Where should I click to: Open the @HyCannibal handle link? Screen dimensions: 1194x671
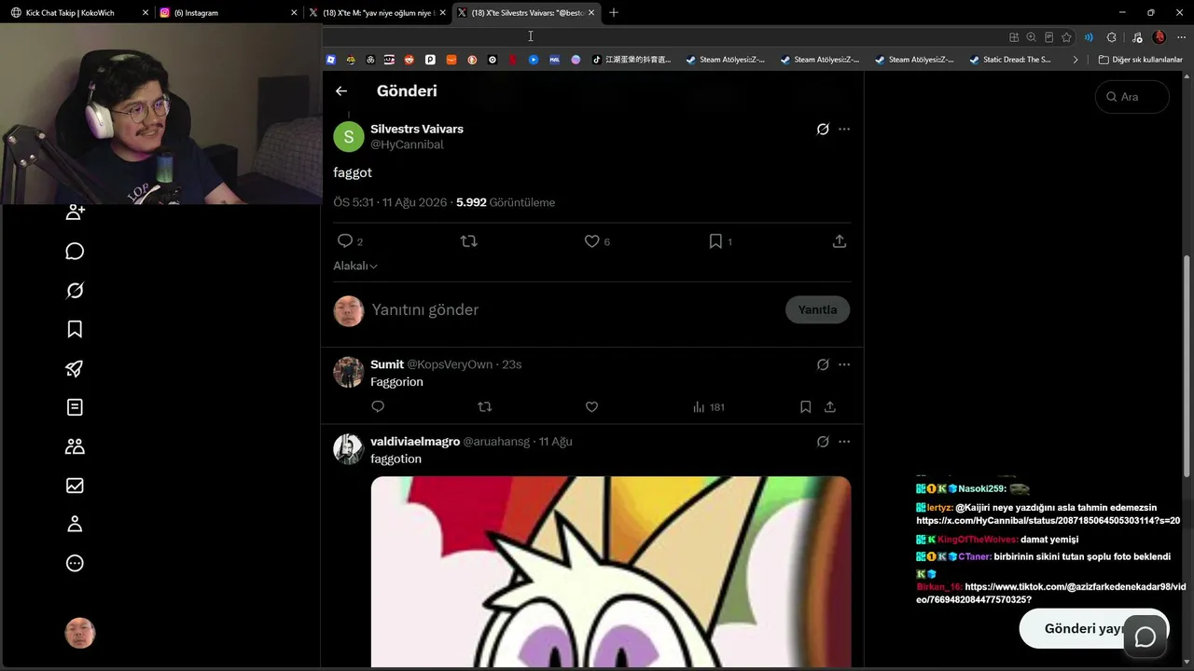tap(407, 145)
